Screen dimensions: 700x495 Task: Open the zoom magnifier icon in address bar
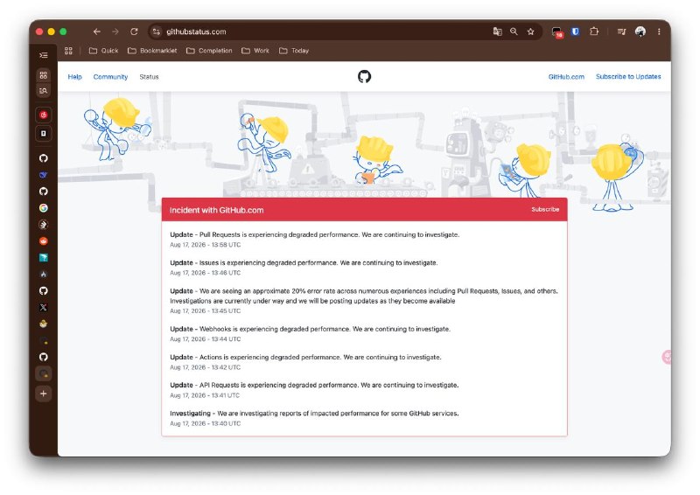point(514,31)
